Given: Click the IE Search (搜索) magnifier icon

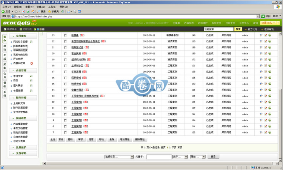Looking at the screenshot, I should tap(38, 12).
